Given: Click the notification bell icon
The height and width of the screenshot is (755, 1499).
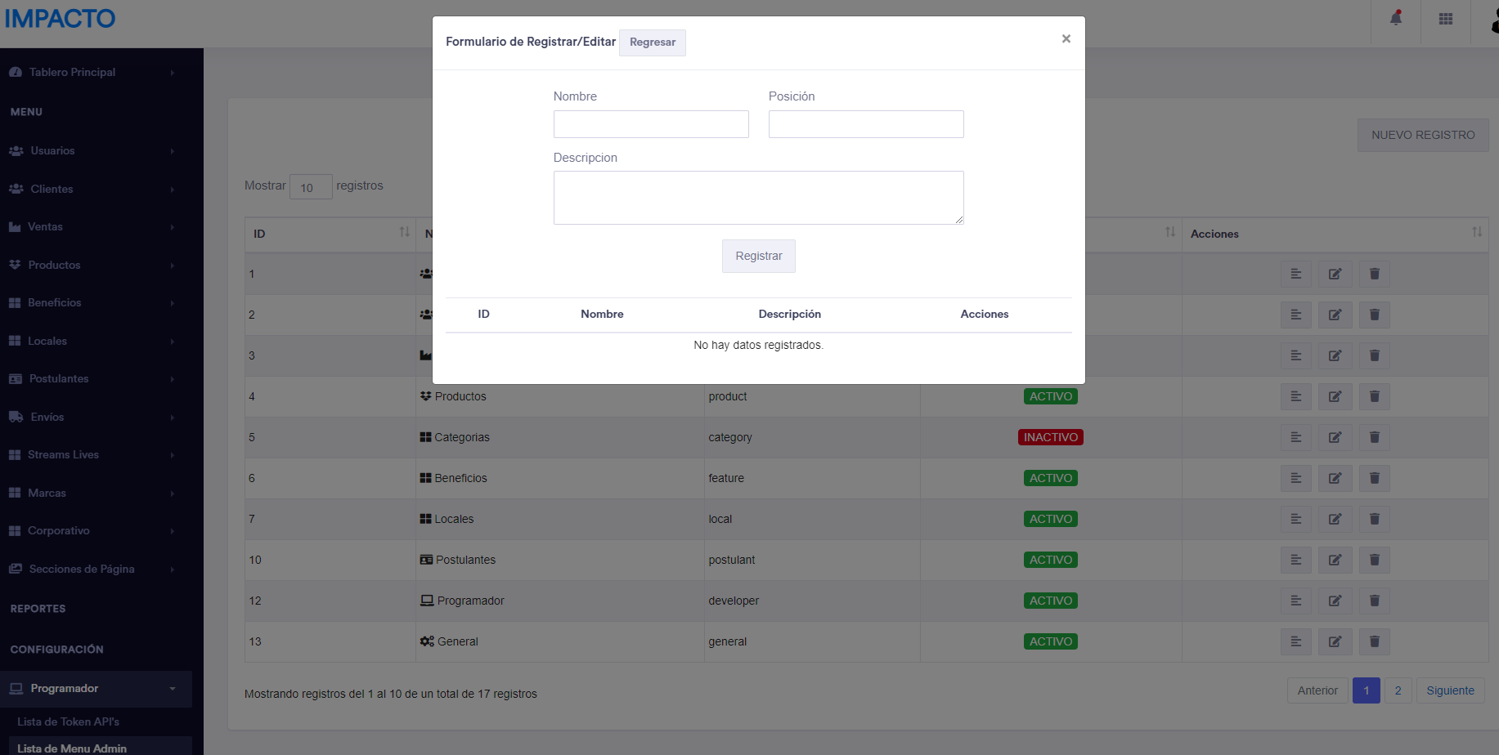Looking at the screenshot, I should (x=1396, y=19).
